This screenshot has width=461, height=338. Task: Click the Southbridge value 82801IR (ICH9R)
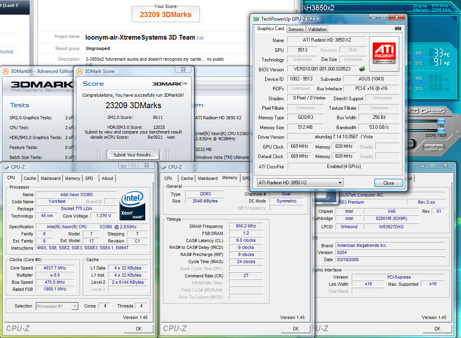pyautogui.click(x=391, y=218)
